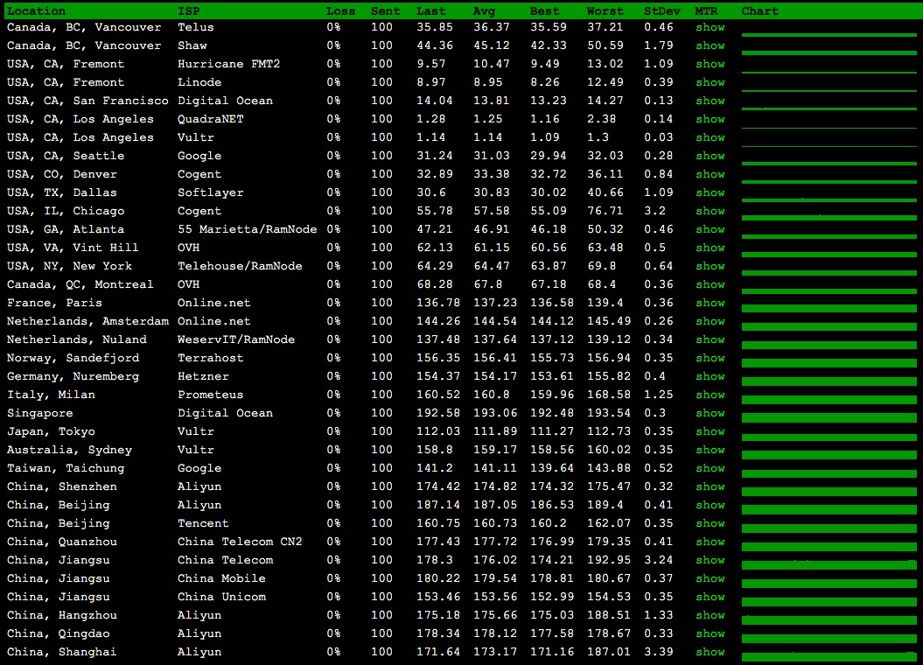Select 'Taiwan, Taichung' location text
Screen dimensions: 923x665
point(66,468)
